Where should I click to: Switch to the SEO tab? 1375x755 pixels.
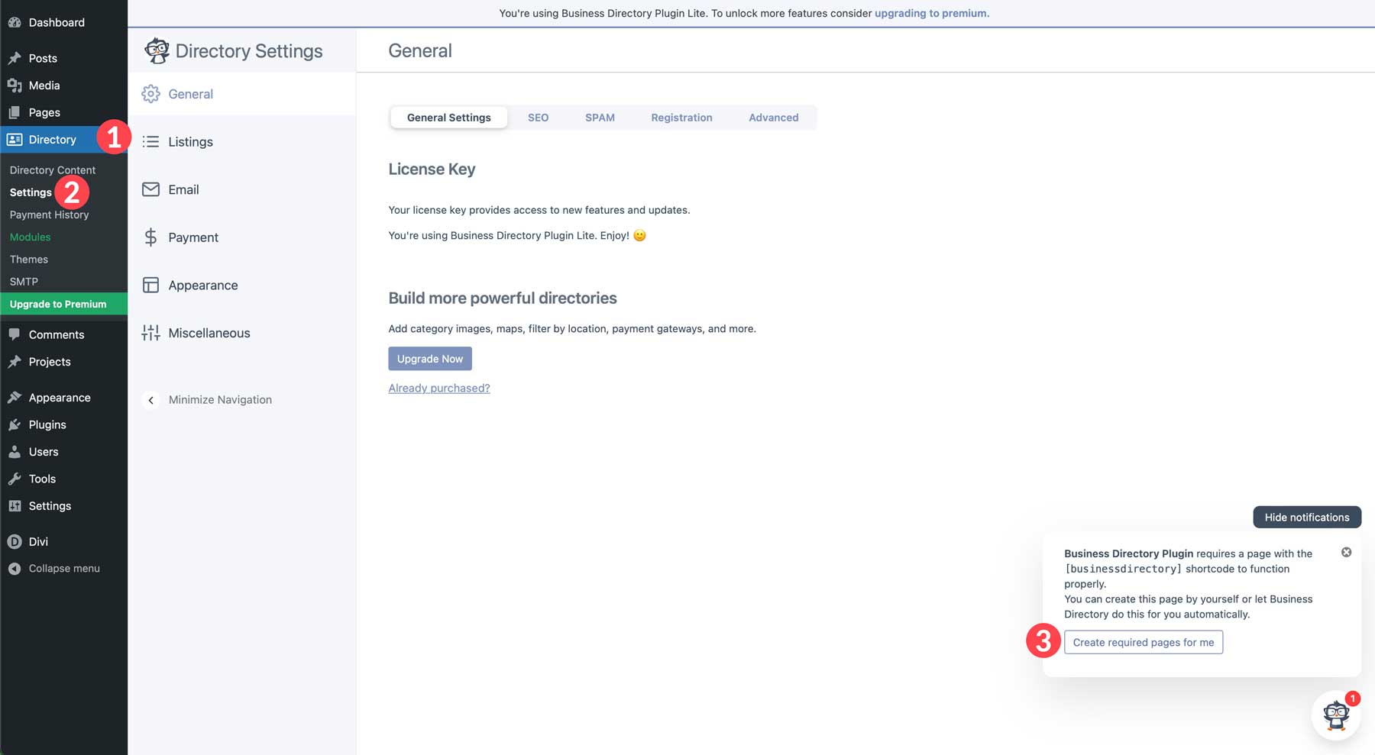tap(538, 117)
